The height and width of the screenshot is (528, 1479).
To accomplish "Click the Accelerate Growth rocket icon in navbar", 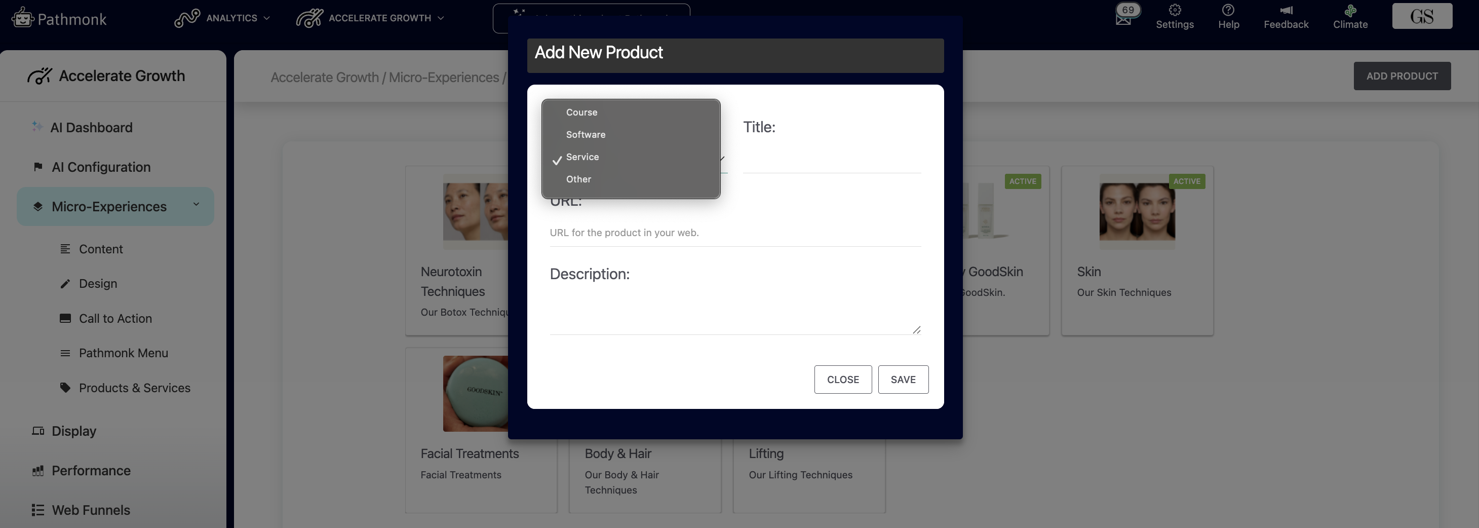I will pyautogui.click(x=309, y=18).
